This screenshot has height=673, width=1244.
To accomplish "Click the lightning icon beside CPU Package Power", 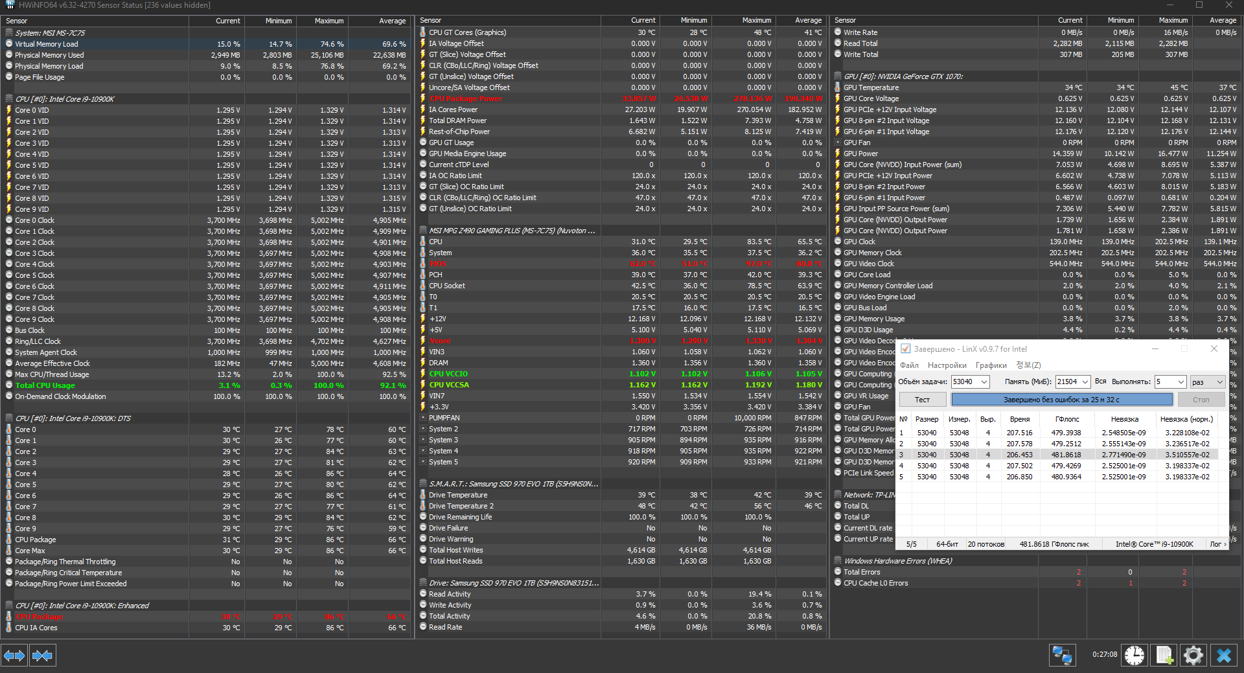I will pyautogui.click(x=423, y=98).
